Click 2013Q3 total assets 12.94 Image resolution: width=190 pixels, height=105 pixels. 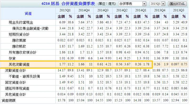(x=175, y=100)
